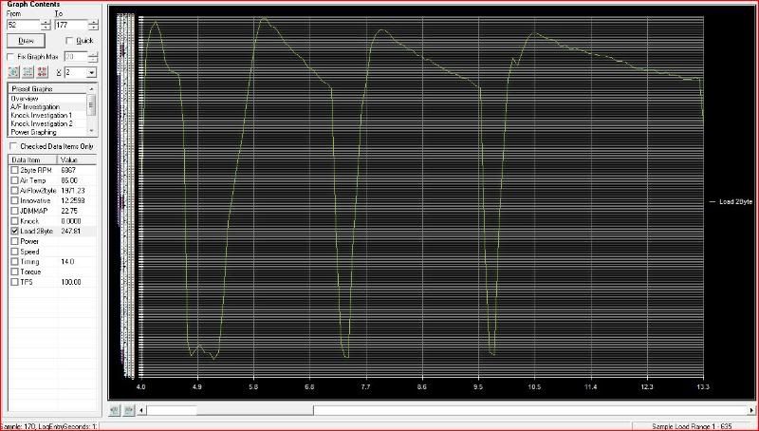Click the second icon left of the bottom scrollbar
Screen dimensions: 759x431
(x=128, y=410)
